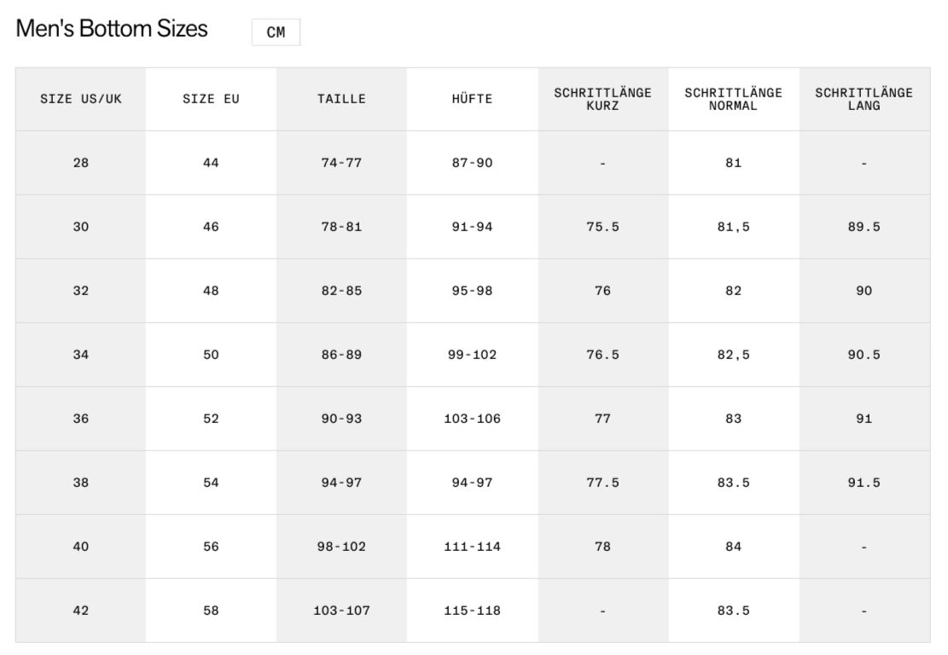The height and width of the screenshot is (655, 948).
Task: Click EU size 58 cell
Action: (211, 611)
